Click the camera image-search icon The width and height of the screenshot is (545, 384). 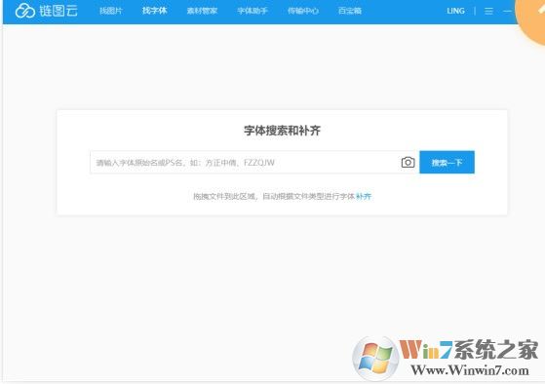408,163
